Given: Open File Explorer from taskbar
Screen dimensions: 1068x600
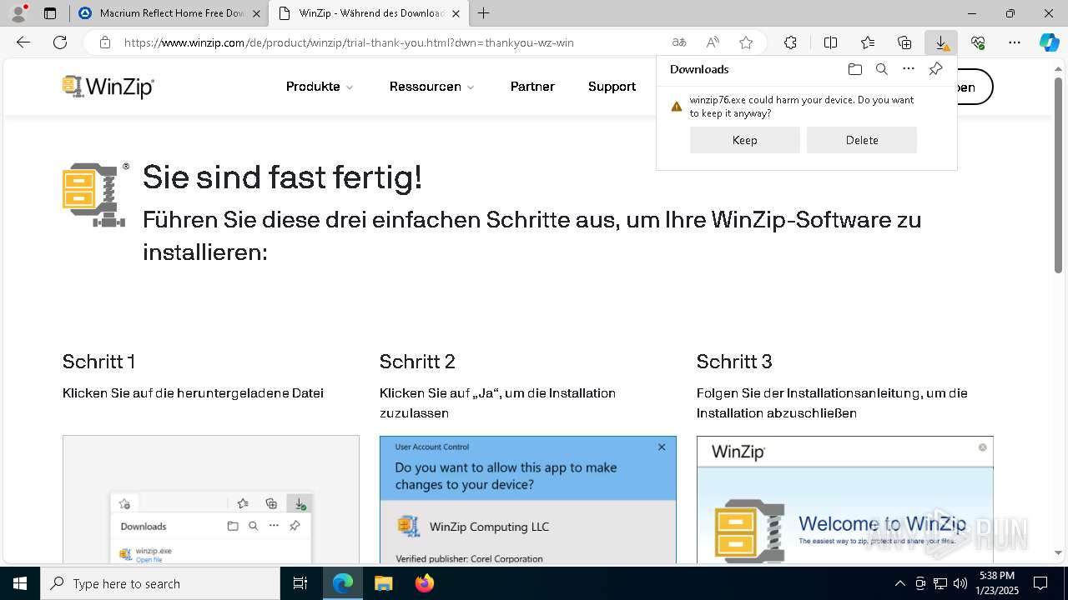Looking at the screenshot, I should (383, 583).
